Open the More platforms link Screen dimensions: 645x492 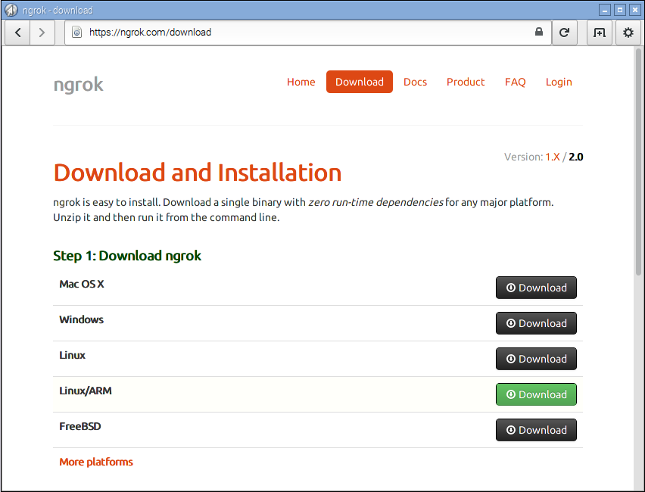coord(96,462)
